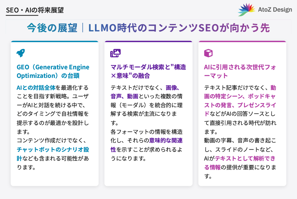The height and width of the screenshot is (199, 297).
Task: Click the rocket icon on the first card
Action: pos(20,53)
